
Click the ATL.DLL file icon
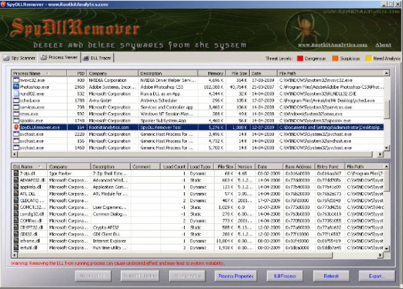16,194
